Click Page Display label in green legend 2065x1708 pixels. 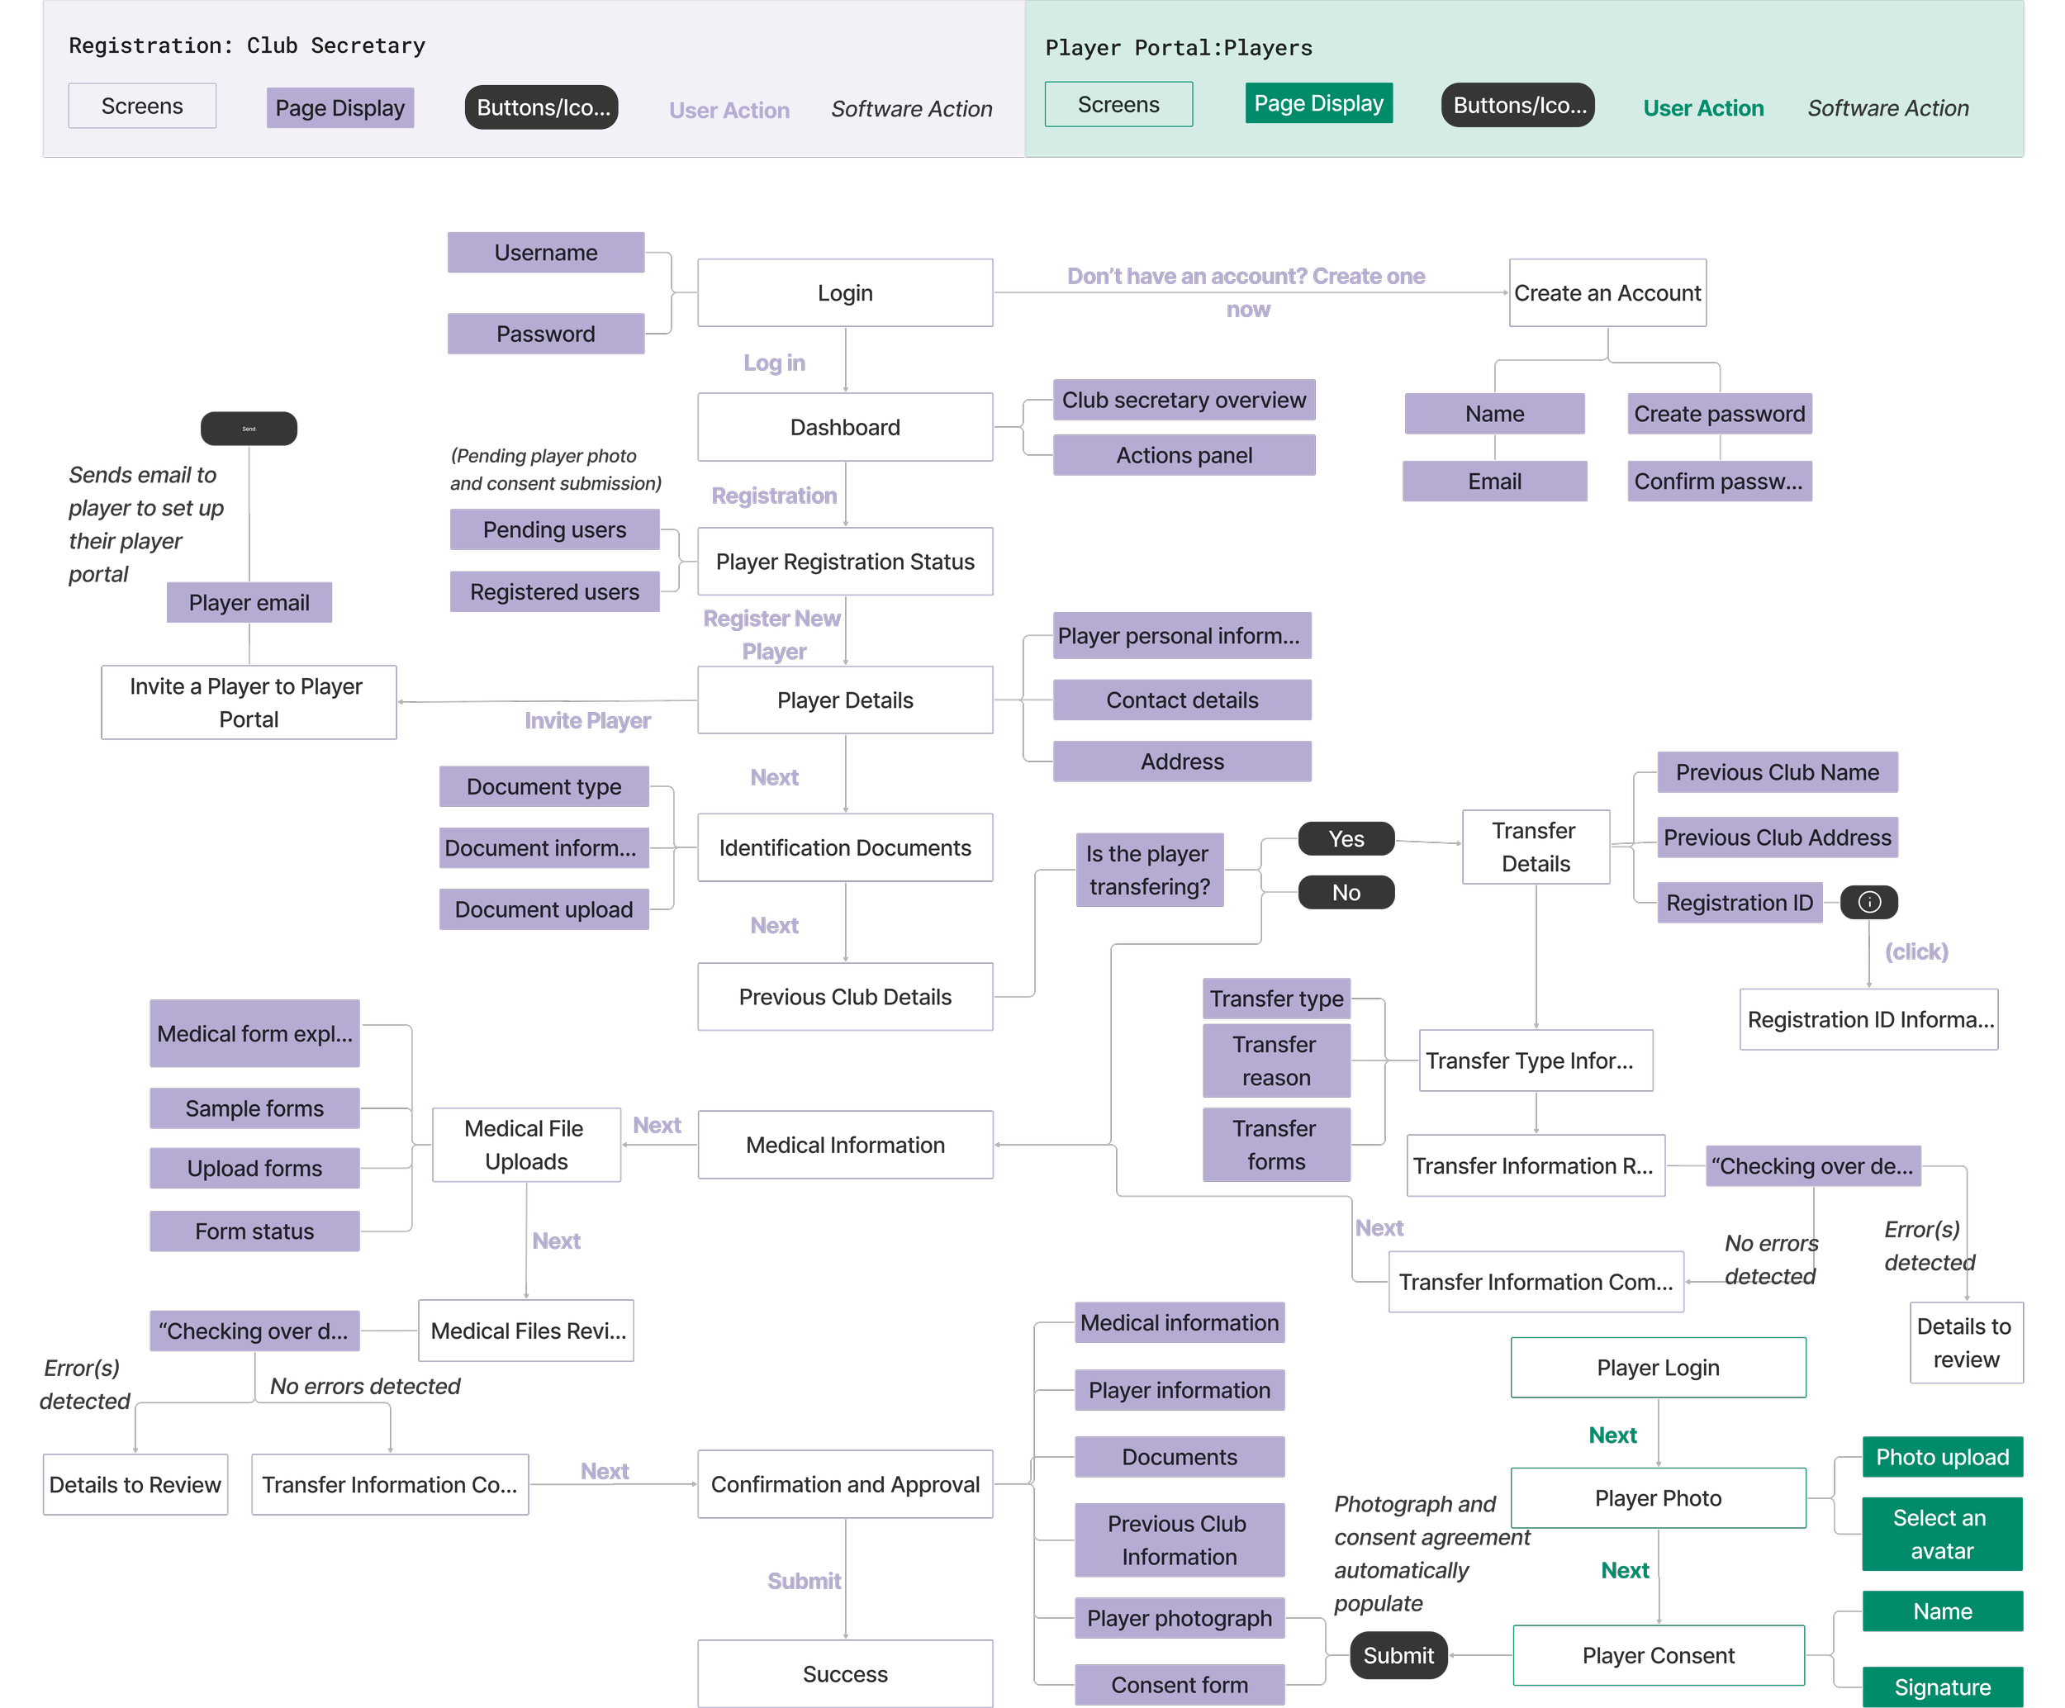point(1317,103)
